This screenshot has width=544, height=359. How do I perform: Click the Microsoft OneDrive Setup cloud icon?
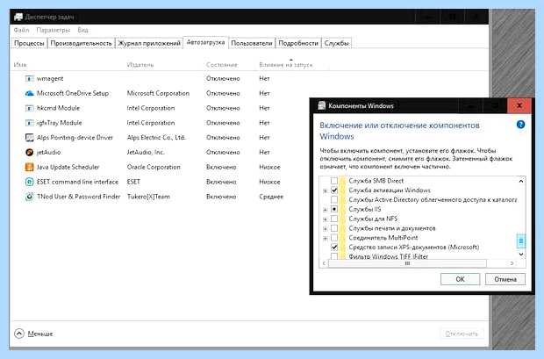pyautogui.click(x=30, y=93)
